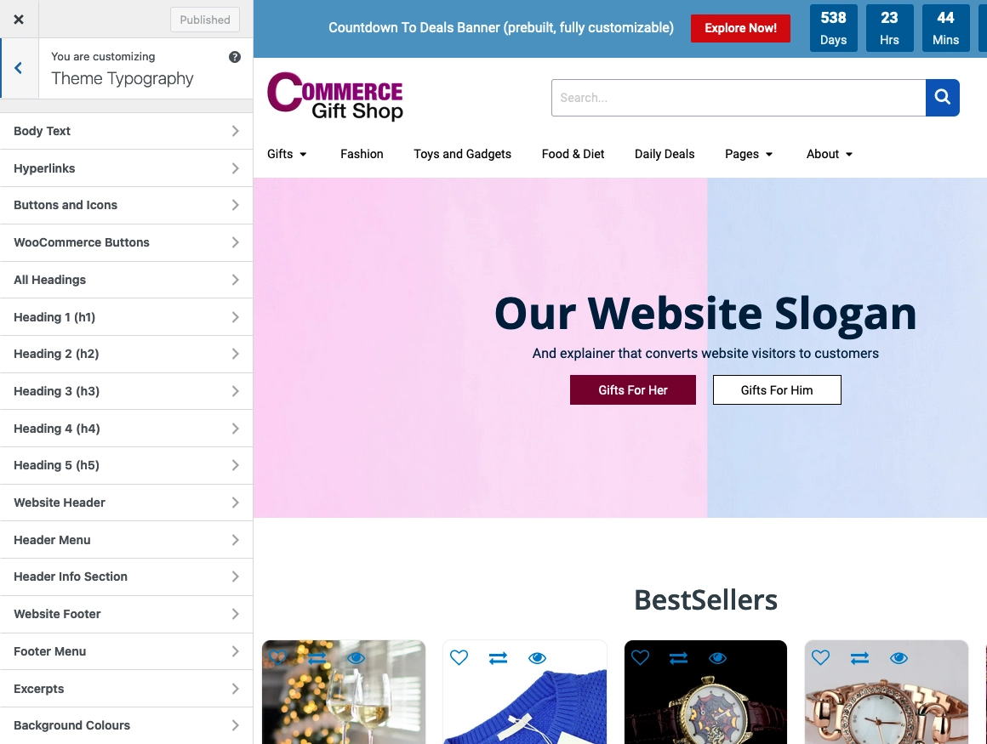This screenshot has width=987, height=744.
Task: Close the customizer with the X icon
Action: tap(19, 20)
